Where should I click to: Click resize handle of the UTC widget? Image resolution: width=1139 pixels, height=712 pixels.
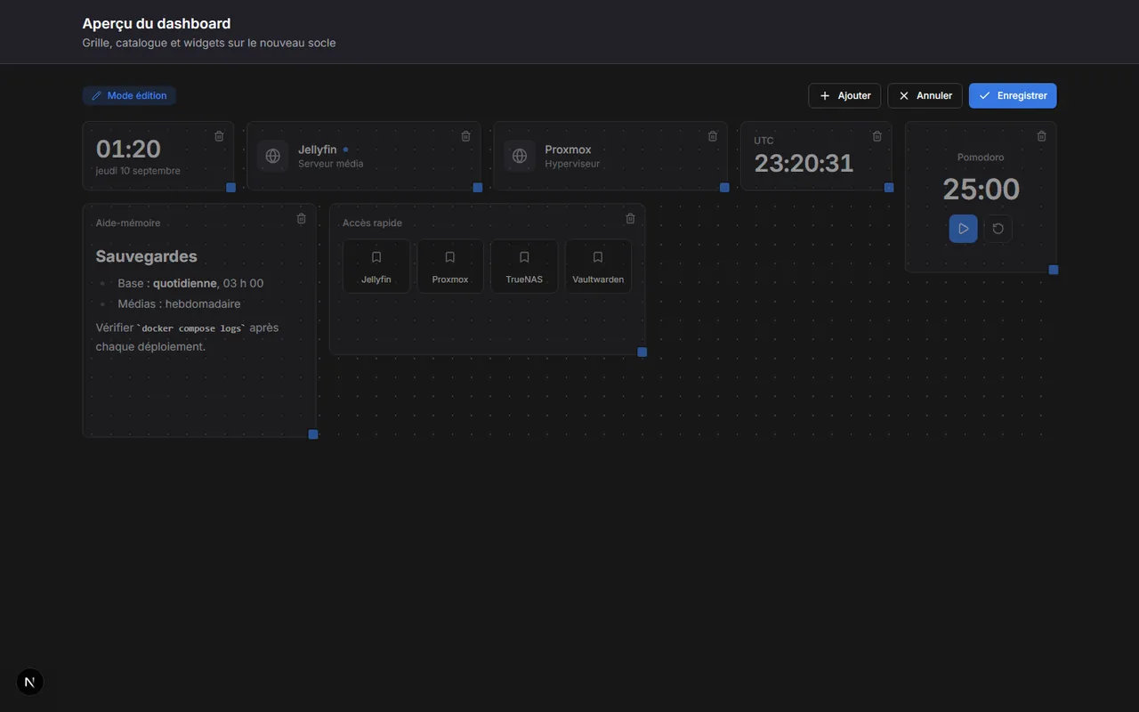889,188
